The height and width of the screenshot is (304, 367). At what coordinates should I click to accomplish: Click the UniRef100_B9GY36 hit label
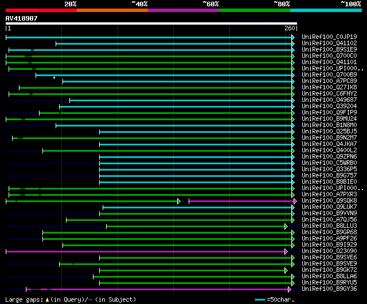point(329,289)
